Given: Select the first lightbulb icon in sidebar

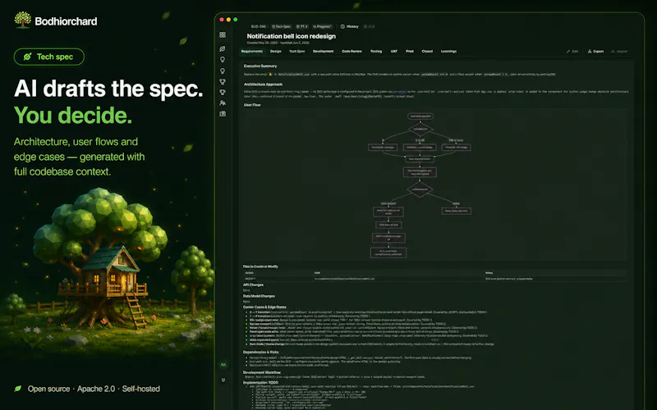Looking at the screenshot, I should click(x=223, y=60).
